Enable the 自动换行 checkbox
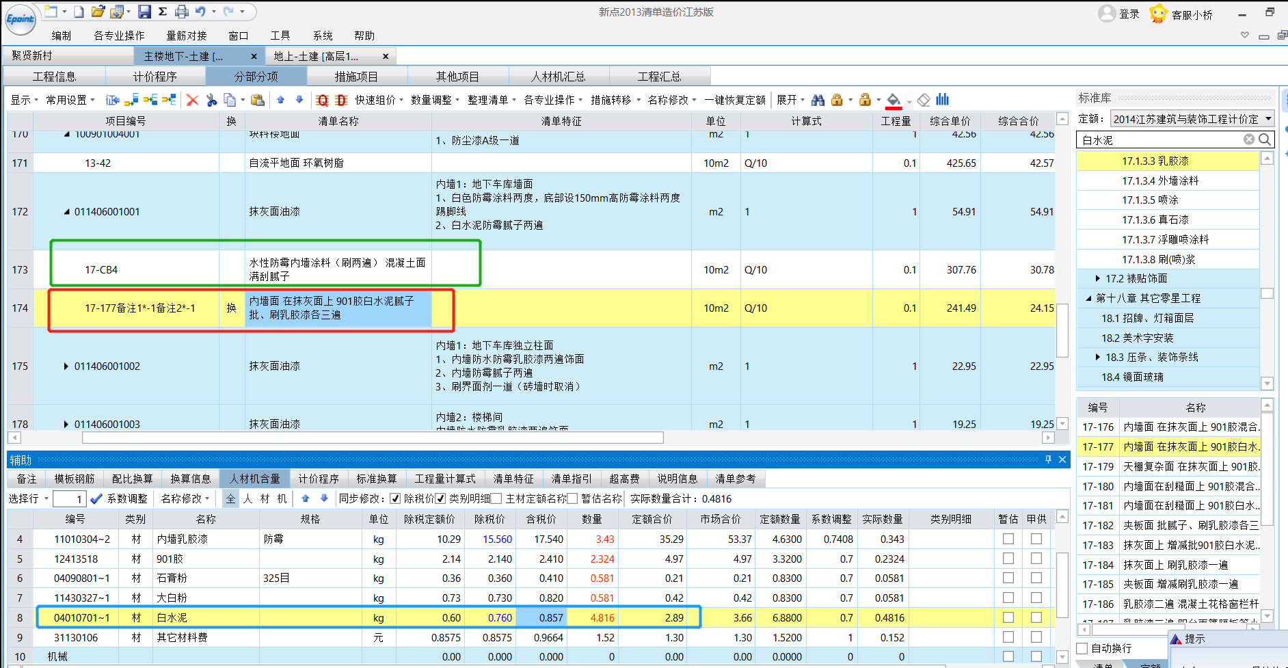Viewport: 1288px width, 668px height. (x=1082, y=648)
